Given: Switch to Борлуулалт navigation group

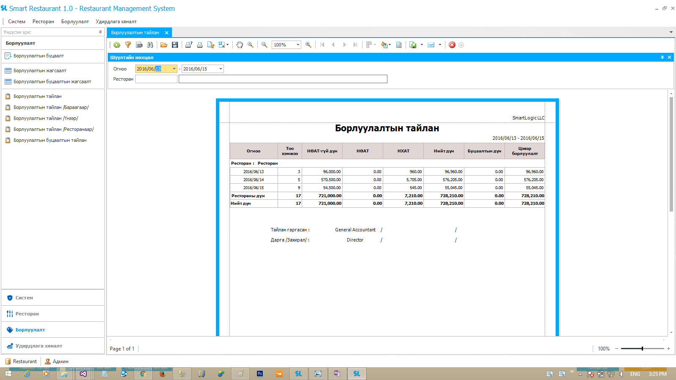Looking at the screenshot, I should tap(53, 330).
